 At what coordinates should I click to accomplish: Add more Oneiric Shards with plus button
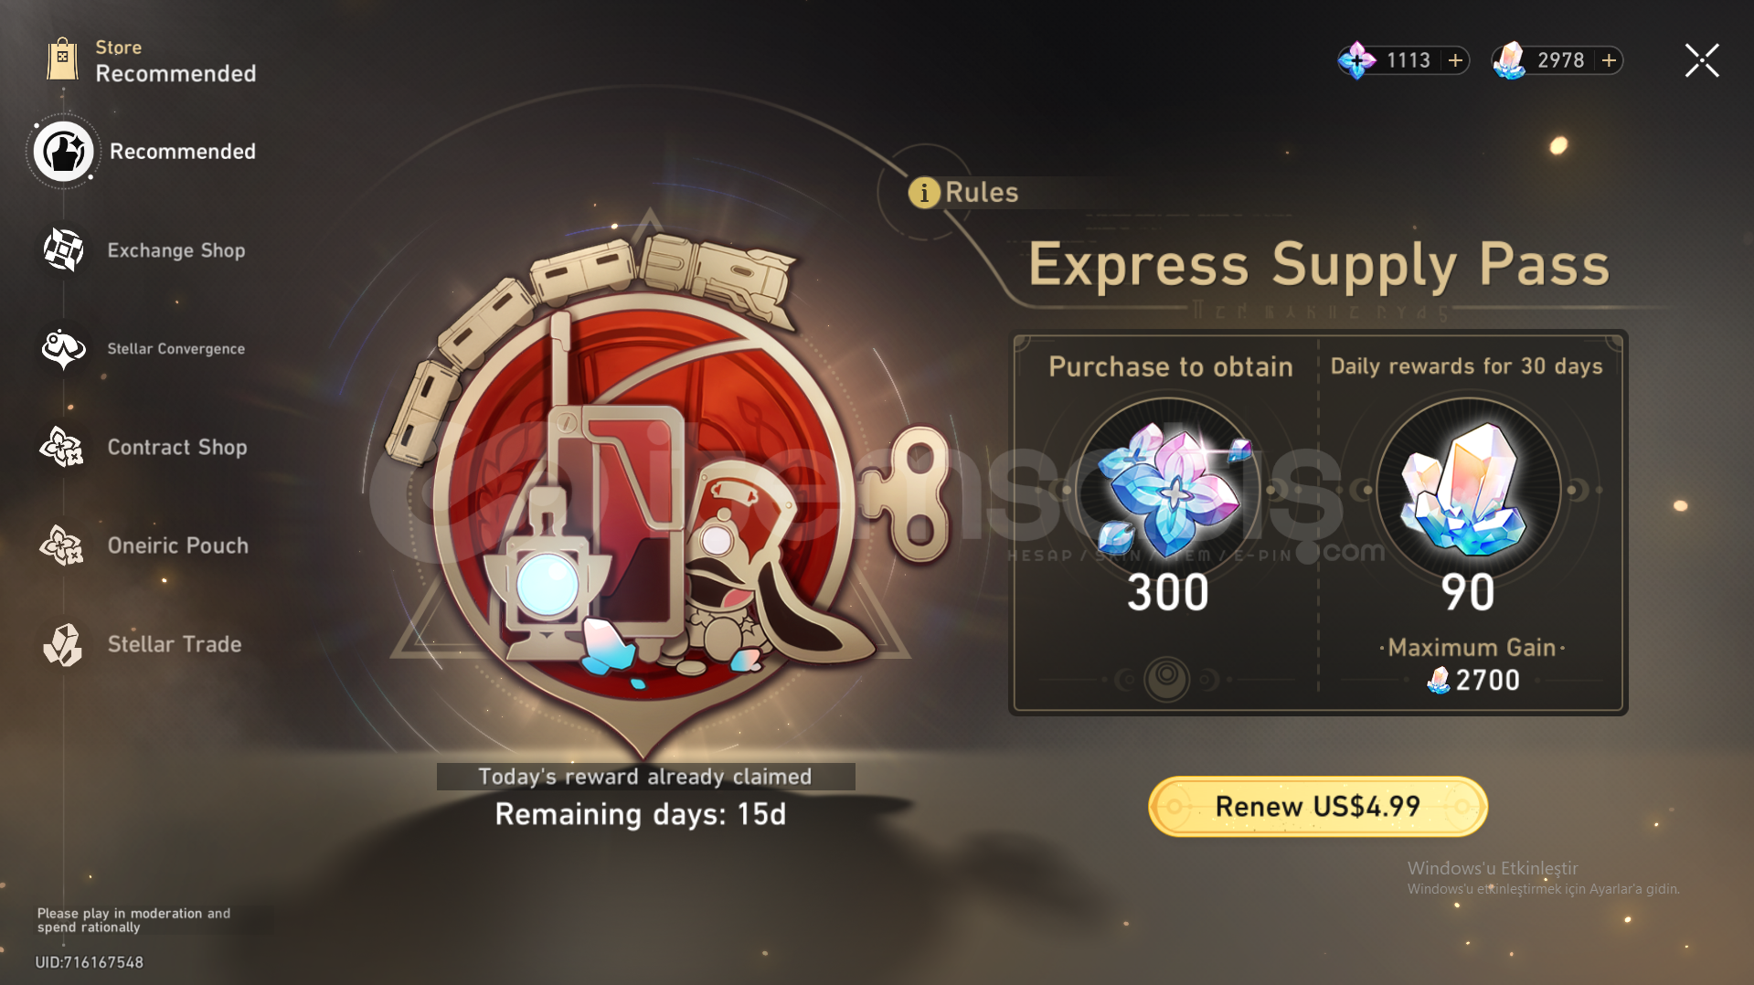click(1455, 60)
